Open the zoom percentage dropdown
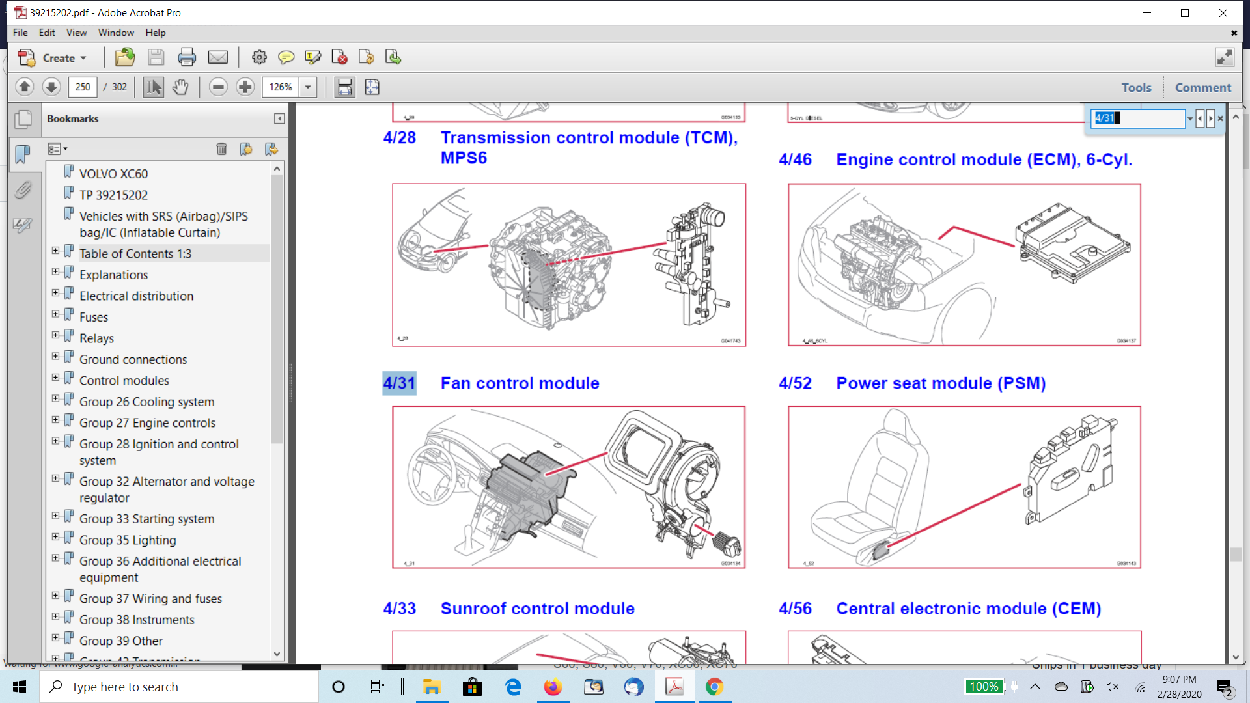 click(x=308, y=87)
